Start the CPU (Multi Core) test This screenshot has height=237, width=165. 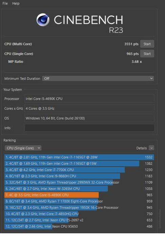tap(147, 44)
